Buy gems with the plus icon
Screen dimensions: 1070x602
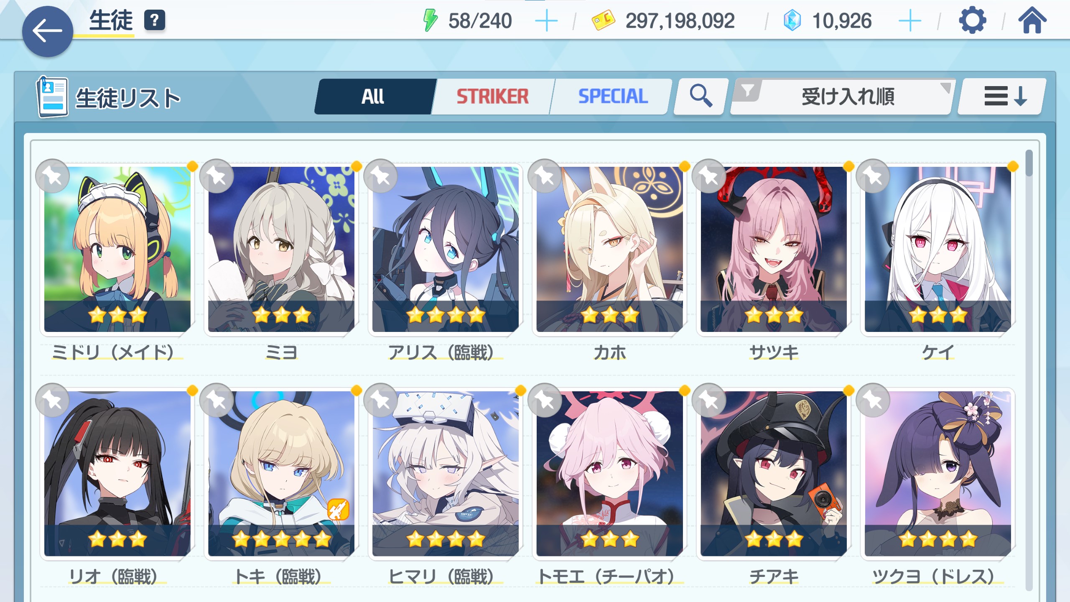point(909,21)
